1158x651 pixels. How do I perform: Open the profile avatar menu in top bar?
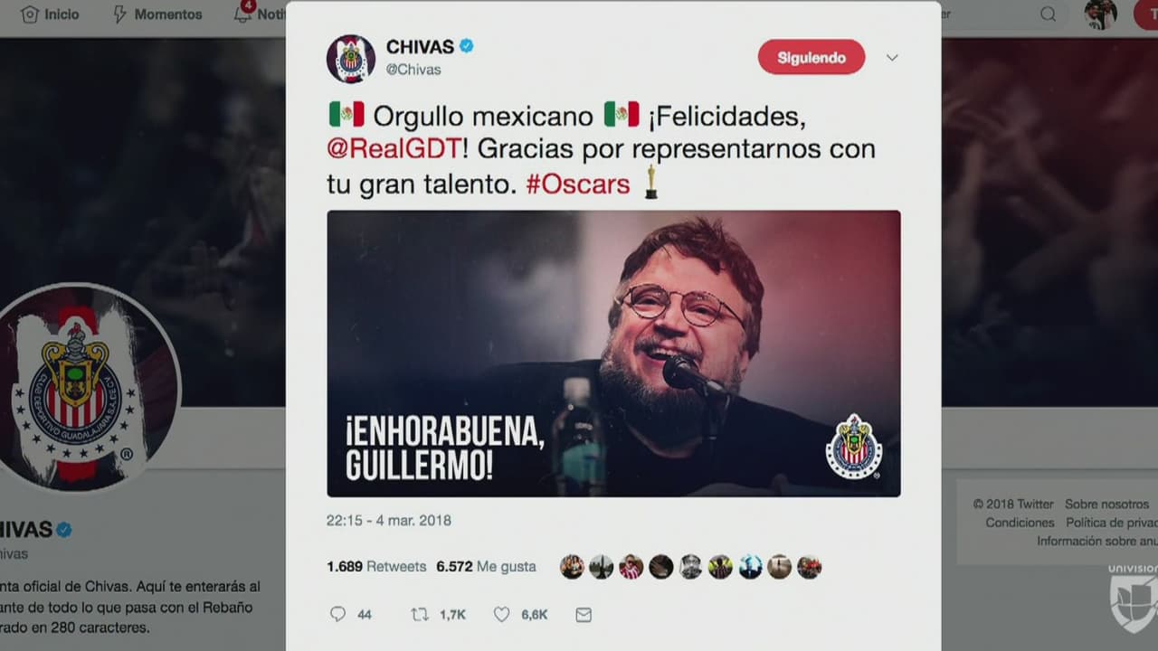(1101, 14)
